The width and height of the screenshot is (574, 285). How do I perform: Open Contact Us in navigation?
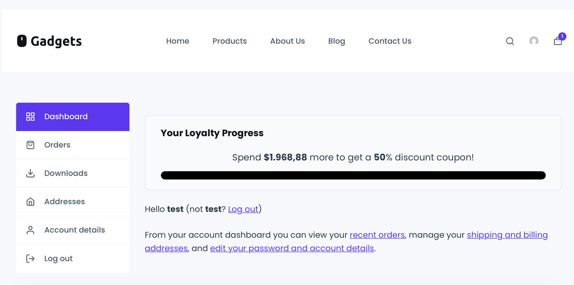click(x=390, y=41)
